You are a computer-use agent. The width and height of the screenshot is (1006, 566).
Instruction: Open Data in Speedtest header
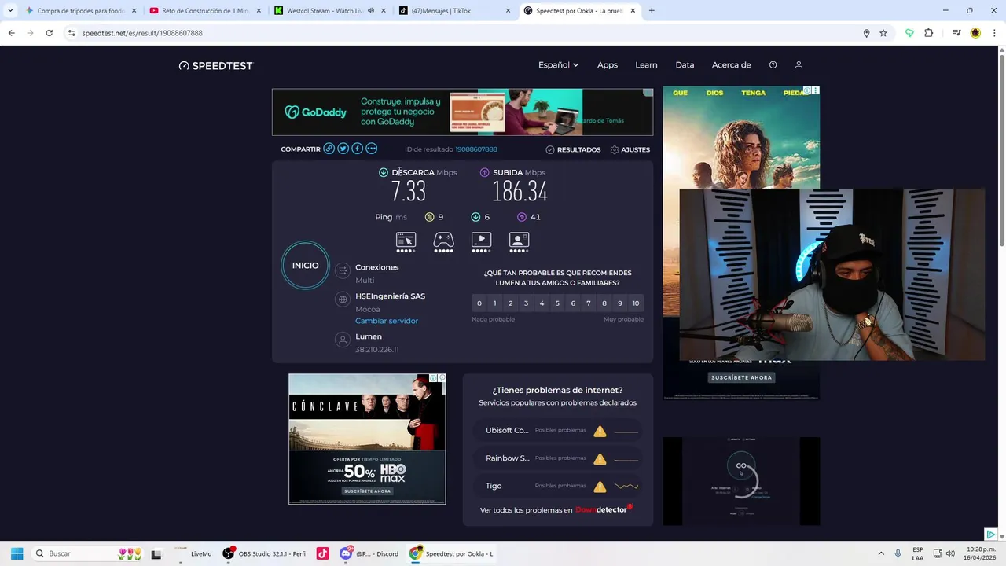point(685,64)
